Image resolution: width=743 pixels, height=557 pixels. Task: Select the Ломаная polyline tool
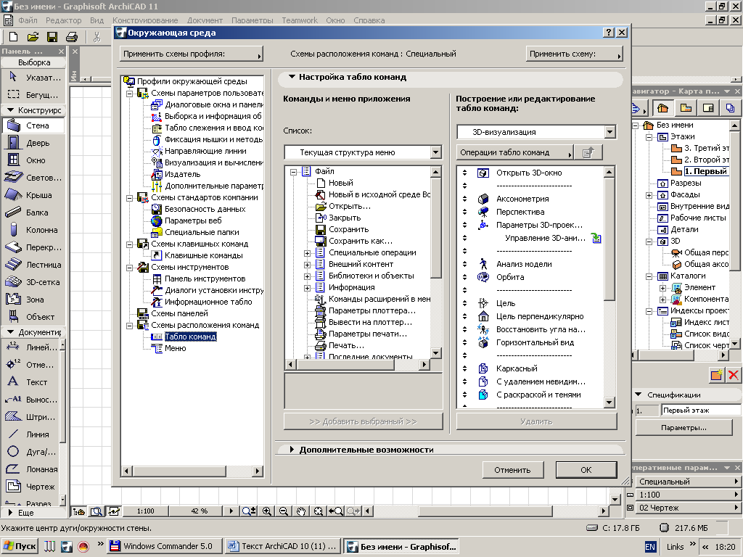(x=30, y=469)
